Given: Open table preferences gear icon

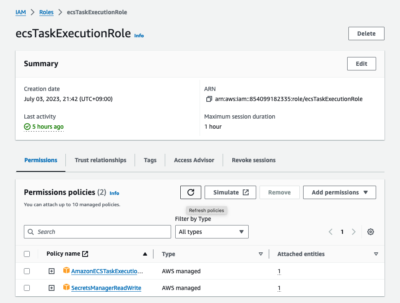Looking at the screenshot, I should (x=370, y=232).
